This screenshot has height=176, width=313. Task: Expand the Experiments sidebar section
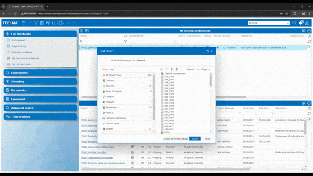pos(40,73)
